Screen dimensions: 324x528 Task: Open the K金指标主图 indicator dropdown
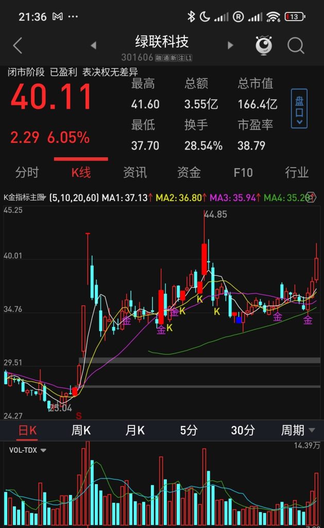(x=25, y=197)
